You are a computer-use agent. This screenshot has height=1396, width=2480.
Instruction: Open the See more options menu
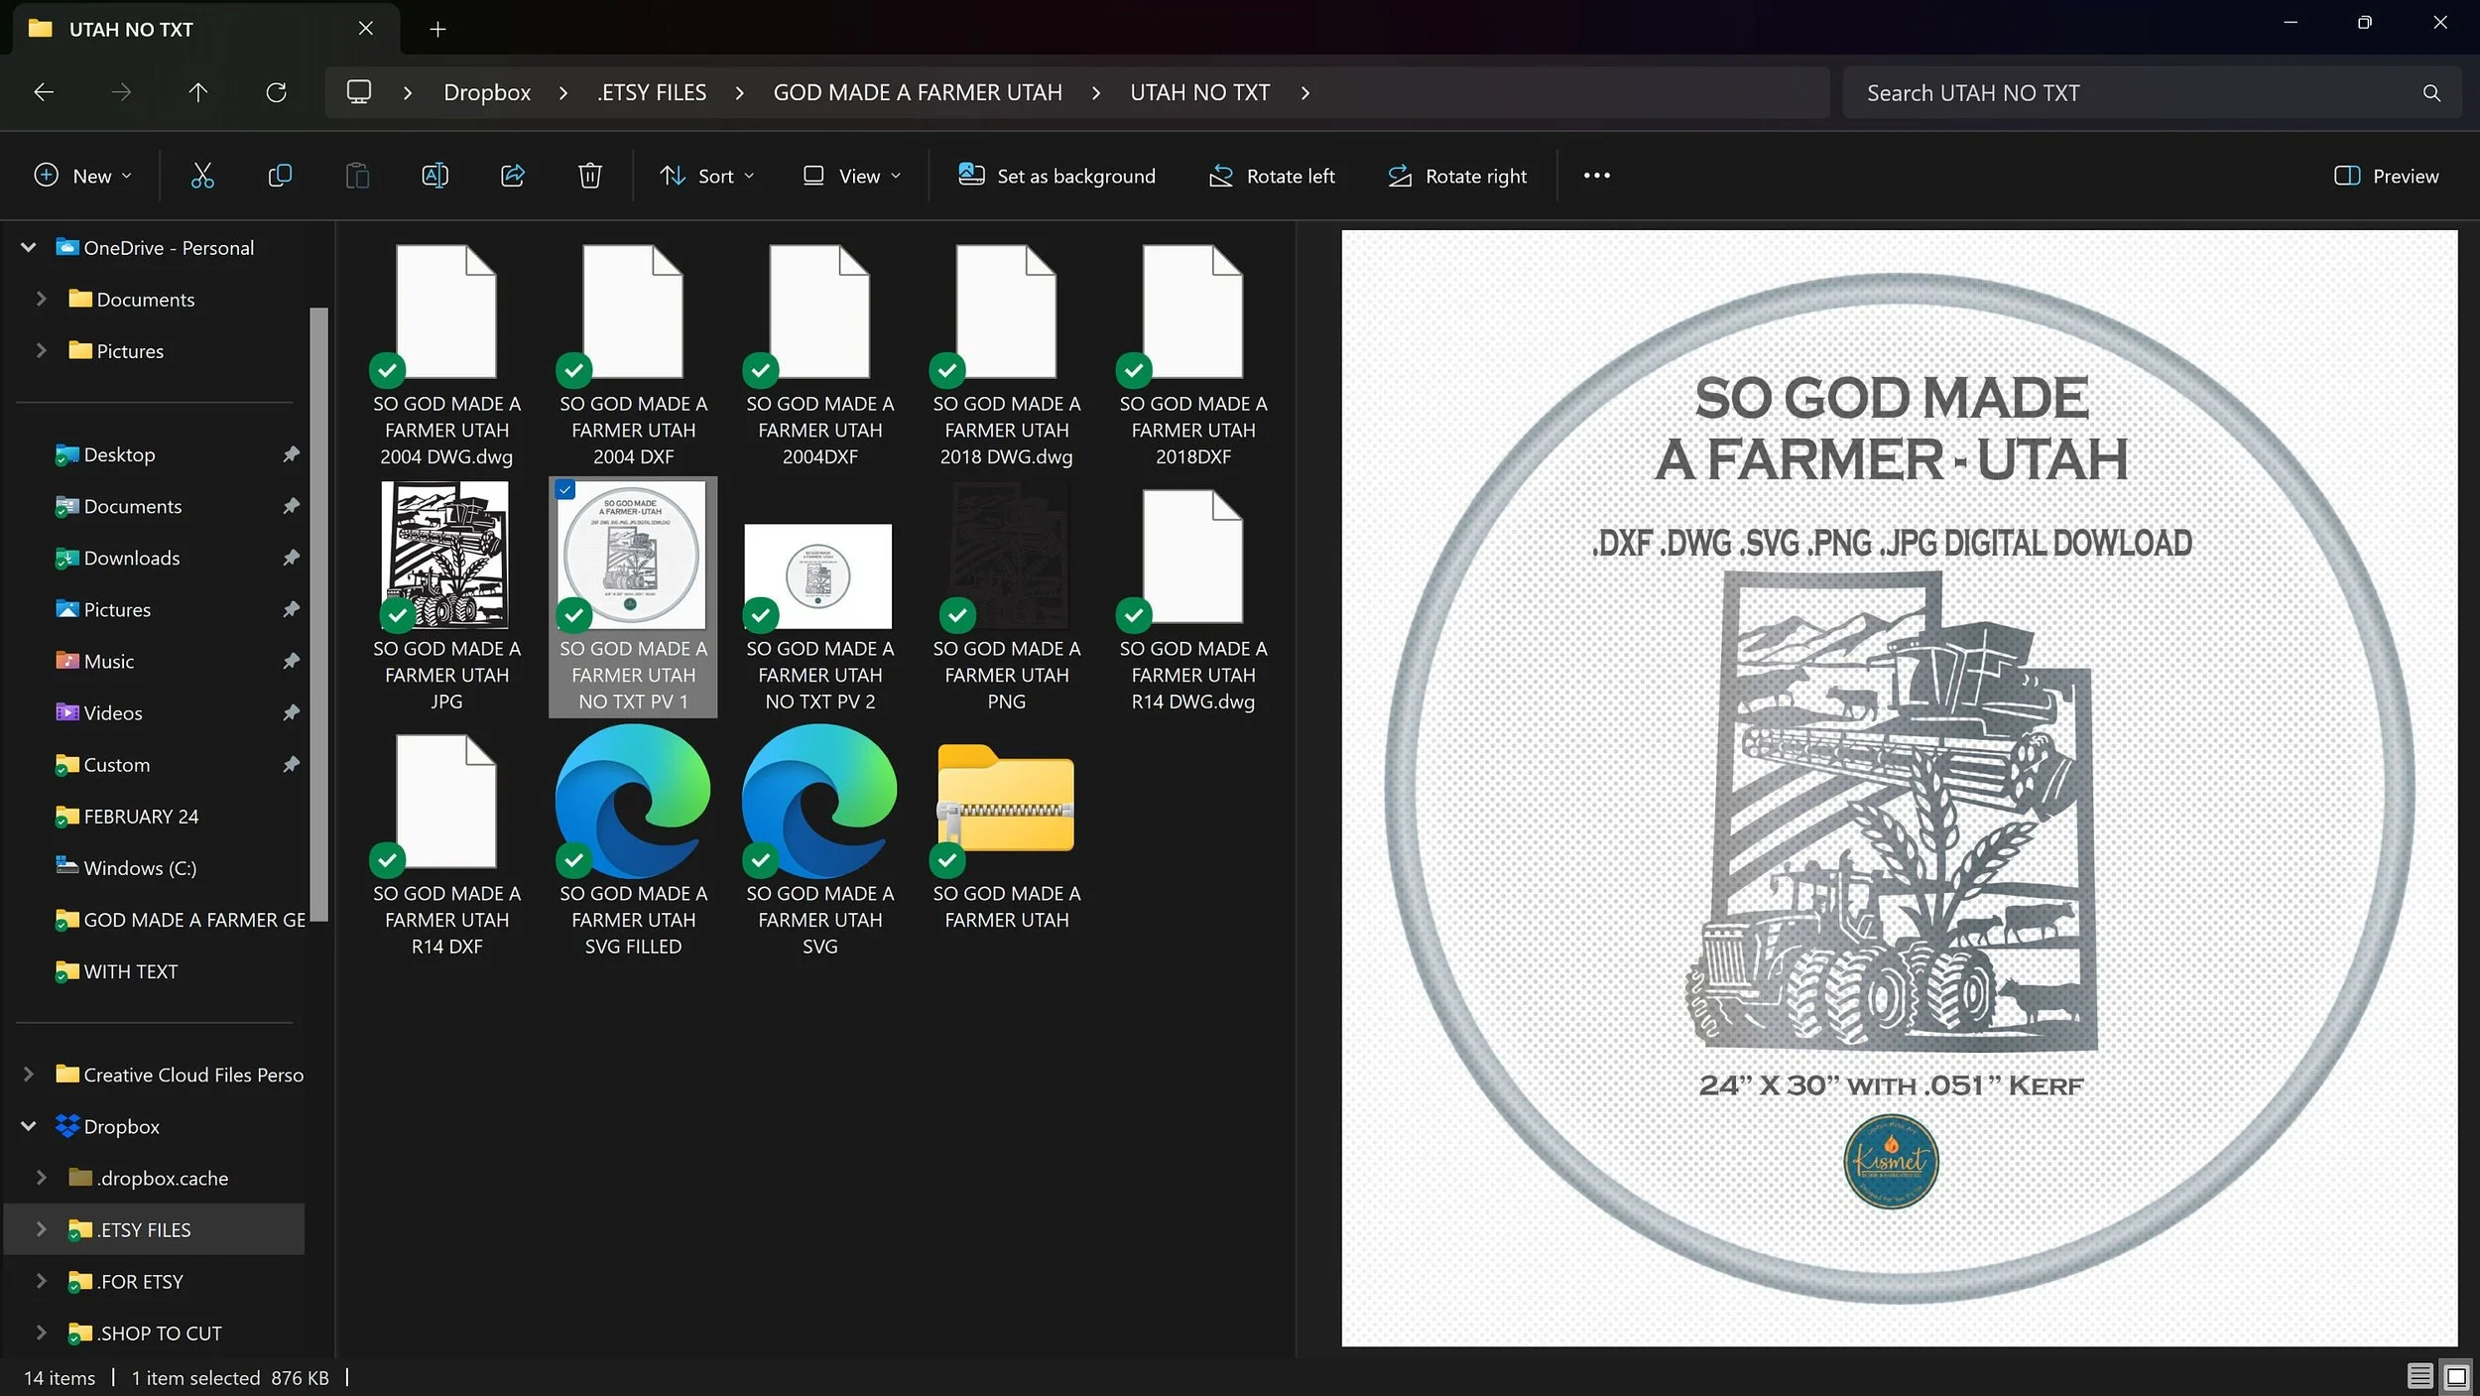coord(1596,176)
